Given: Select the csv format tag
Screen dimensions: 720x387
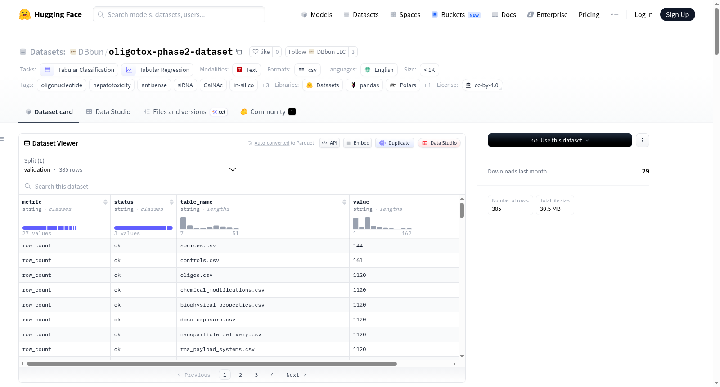Looking at the screenshot, I should point(308,70).
